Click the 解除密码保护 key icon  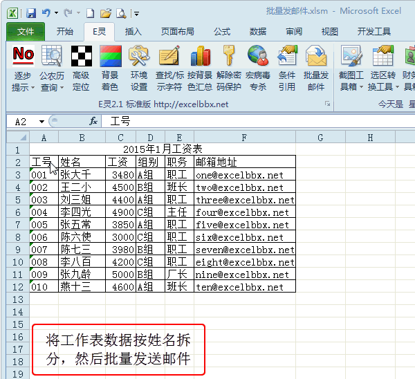229,55
